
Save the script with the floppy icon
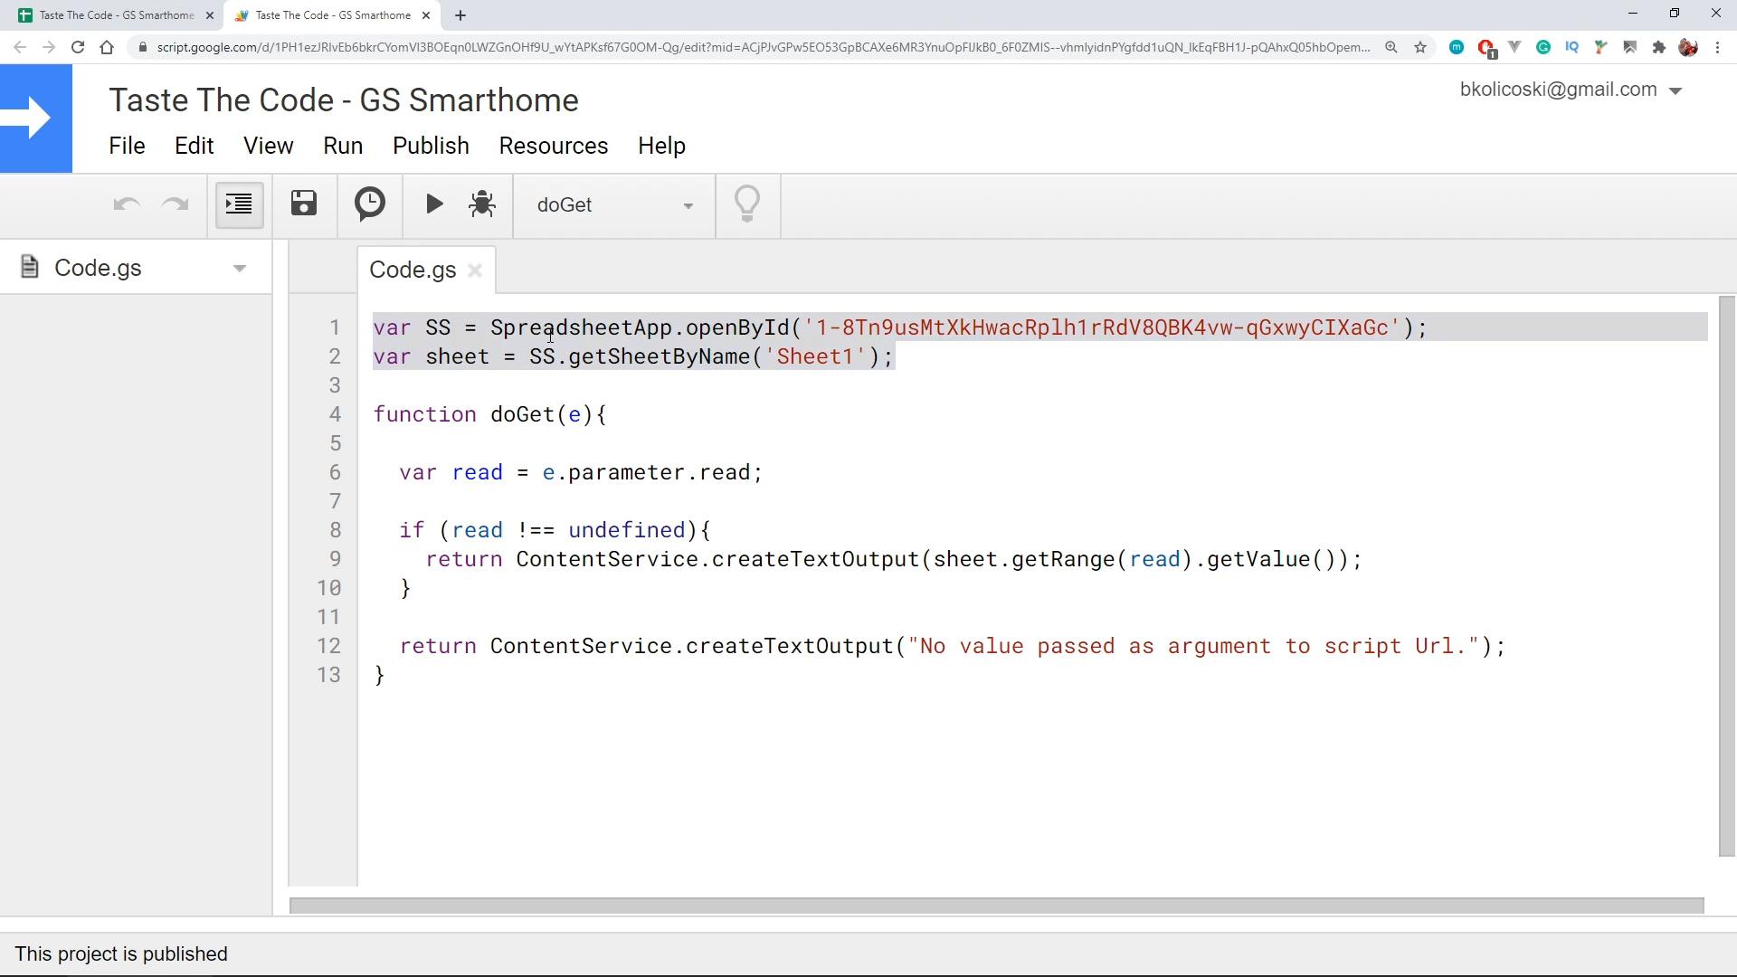(304, 204)
